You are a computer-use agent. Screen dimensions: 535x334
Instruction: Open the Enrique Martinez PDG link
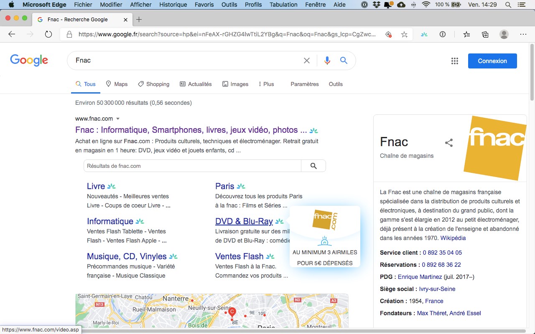(420, 277)
